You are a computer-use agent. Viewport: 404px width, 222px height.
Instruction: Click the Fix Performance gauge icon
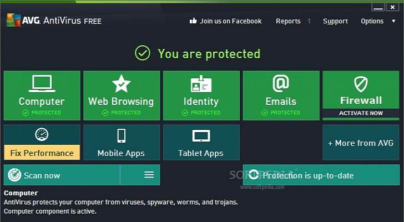pyautogui.click(x=42, y=135)
